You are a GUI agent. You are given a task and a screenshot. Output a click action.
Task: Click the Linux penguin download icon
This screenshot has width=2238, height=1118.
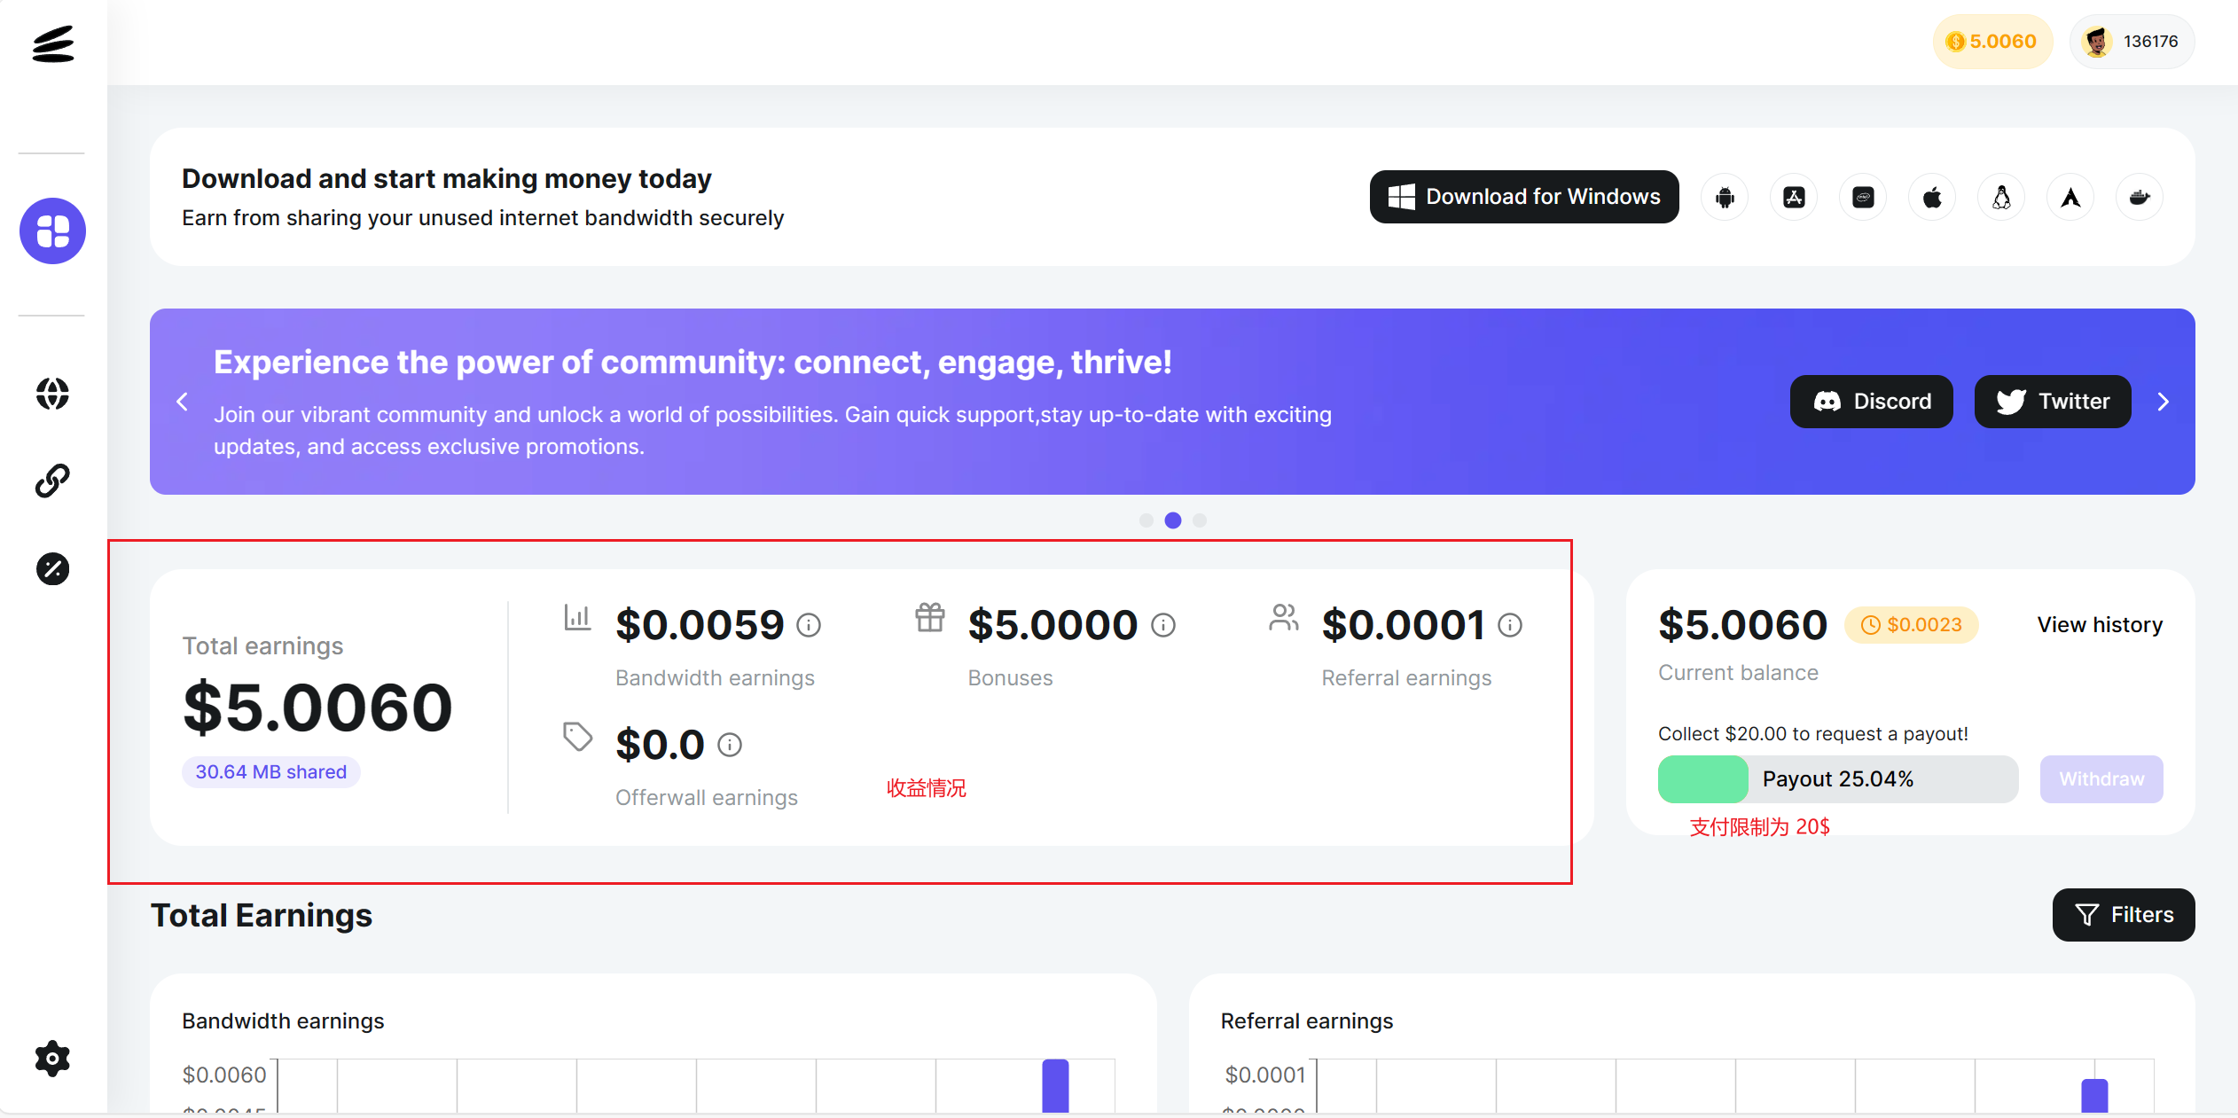pyautogui.click(x=2001, y=197)
